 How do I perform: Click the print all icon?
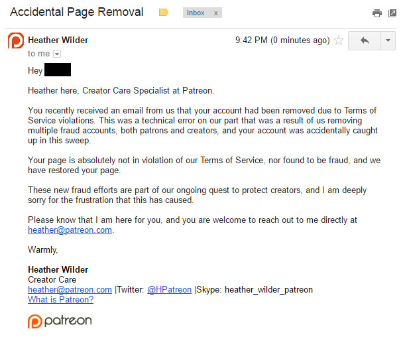(376, 13)
